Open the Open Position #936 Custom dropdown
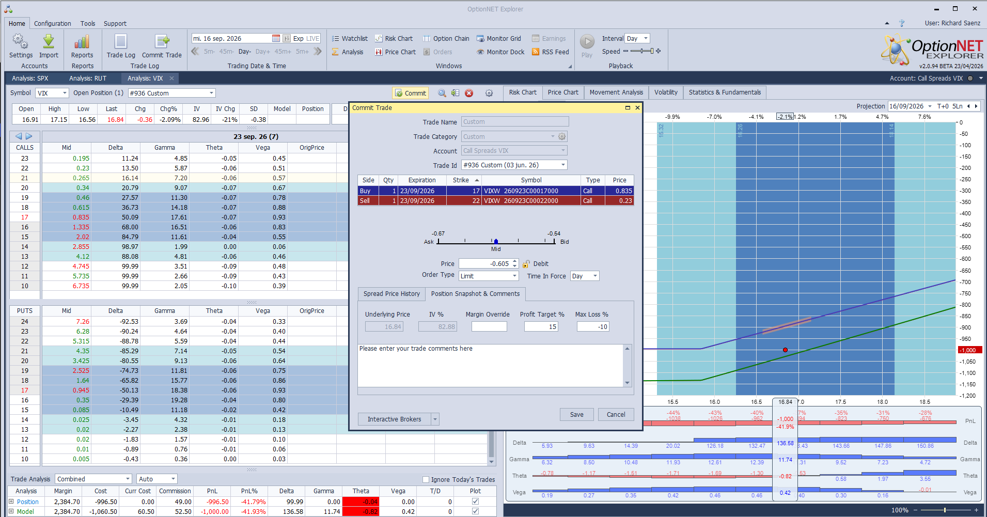This screenshot has width=987, height=517. click(171, 93)
